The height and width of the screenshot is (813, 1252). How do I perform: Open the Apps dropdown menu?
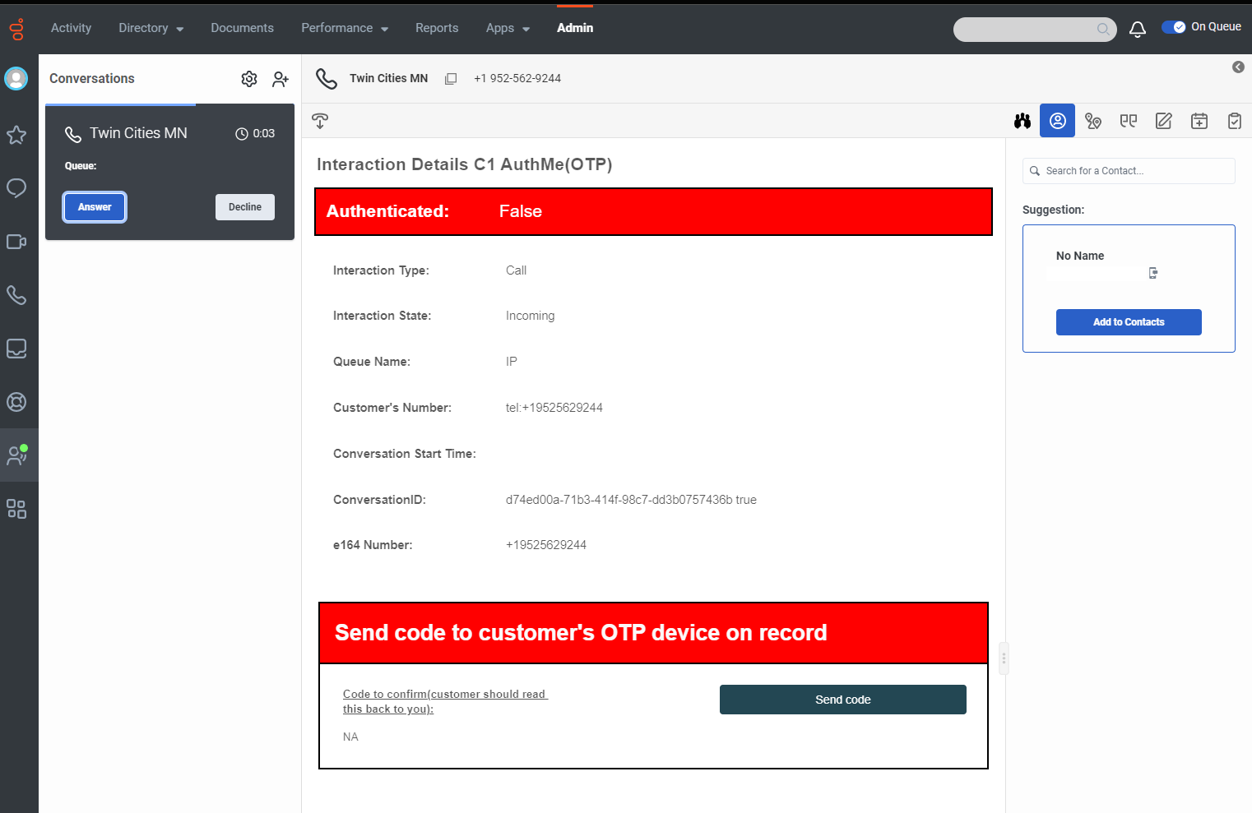click(x=507, y=27)
